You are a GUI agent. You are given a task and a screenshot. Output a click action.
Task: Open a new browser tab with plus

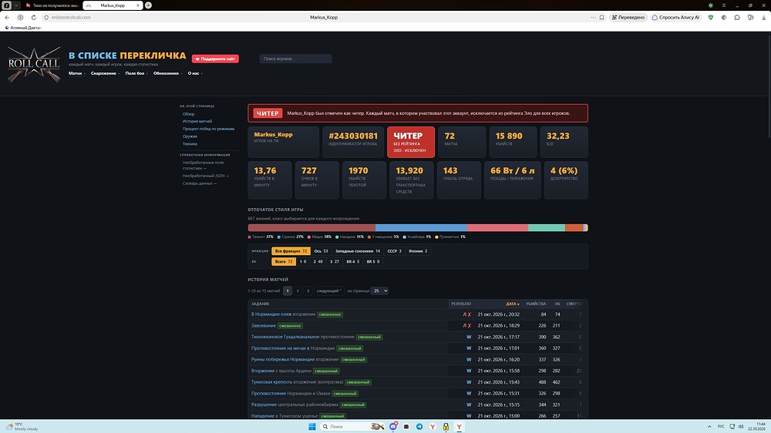pyautogui.click(x=148, y=5)
